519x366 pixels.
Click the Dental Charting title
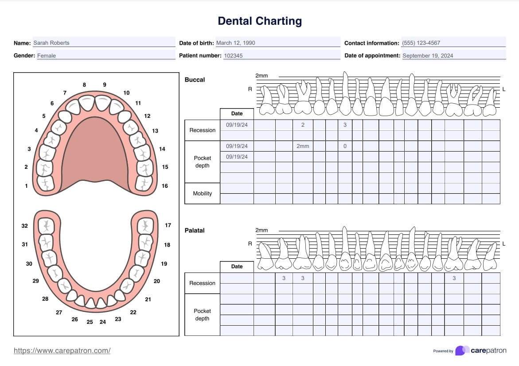pos(259,21)
